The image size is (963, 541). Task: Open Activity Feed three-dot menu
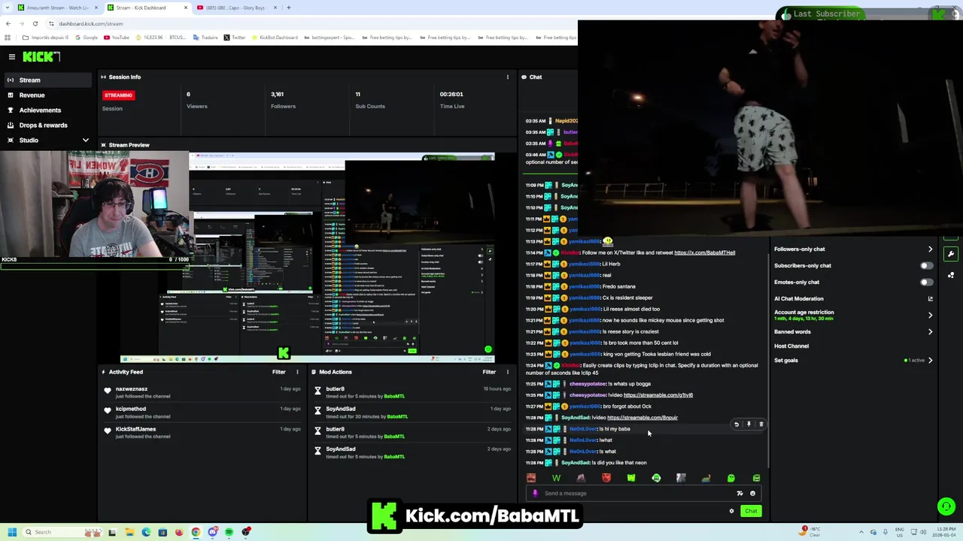297,372
